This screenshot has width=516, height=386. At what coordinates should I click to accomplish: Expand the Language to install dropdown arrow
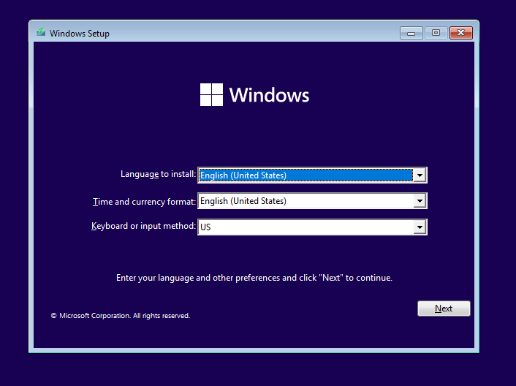[419, 175]
